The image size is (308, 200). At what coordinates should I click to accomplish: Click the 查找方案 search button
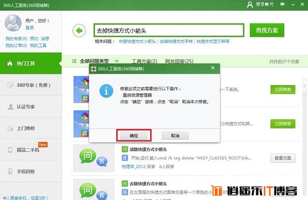267,30
